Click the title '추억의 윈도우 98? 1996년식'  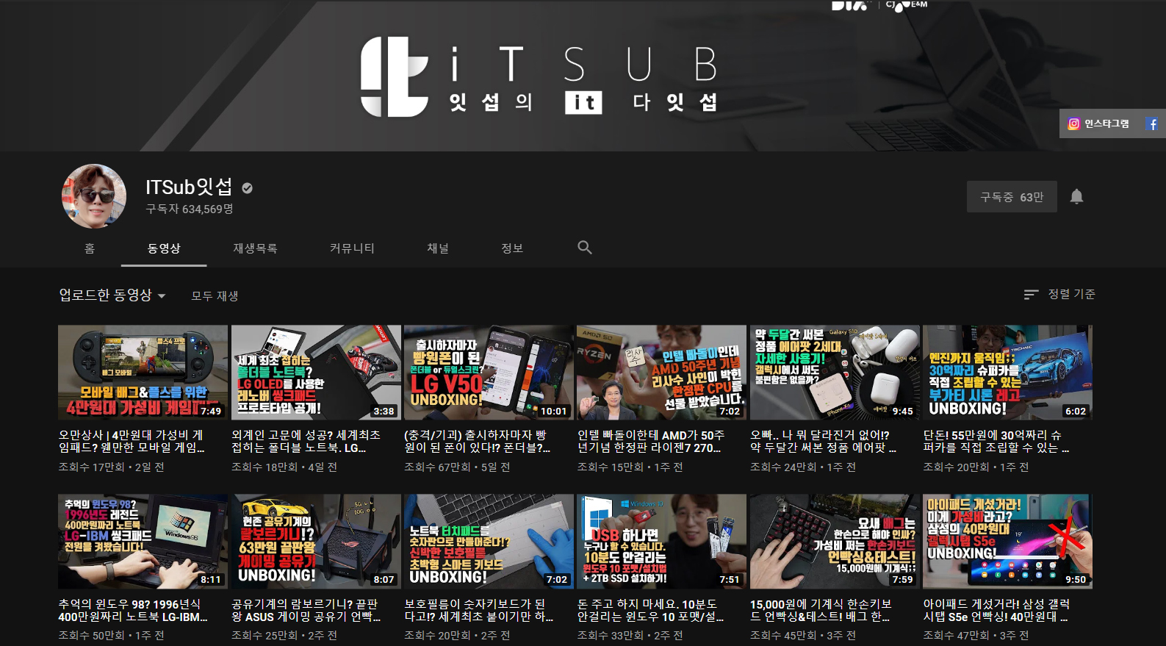(133, 610)
